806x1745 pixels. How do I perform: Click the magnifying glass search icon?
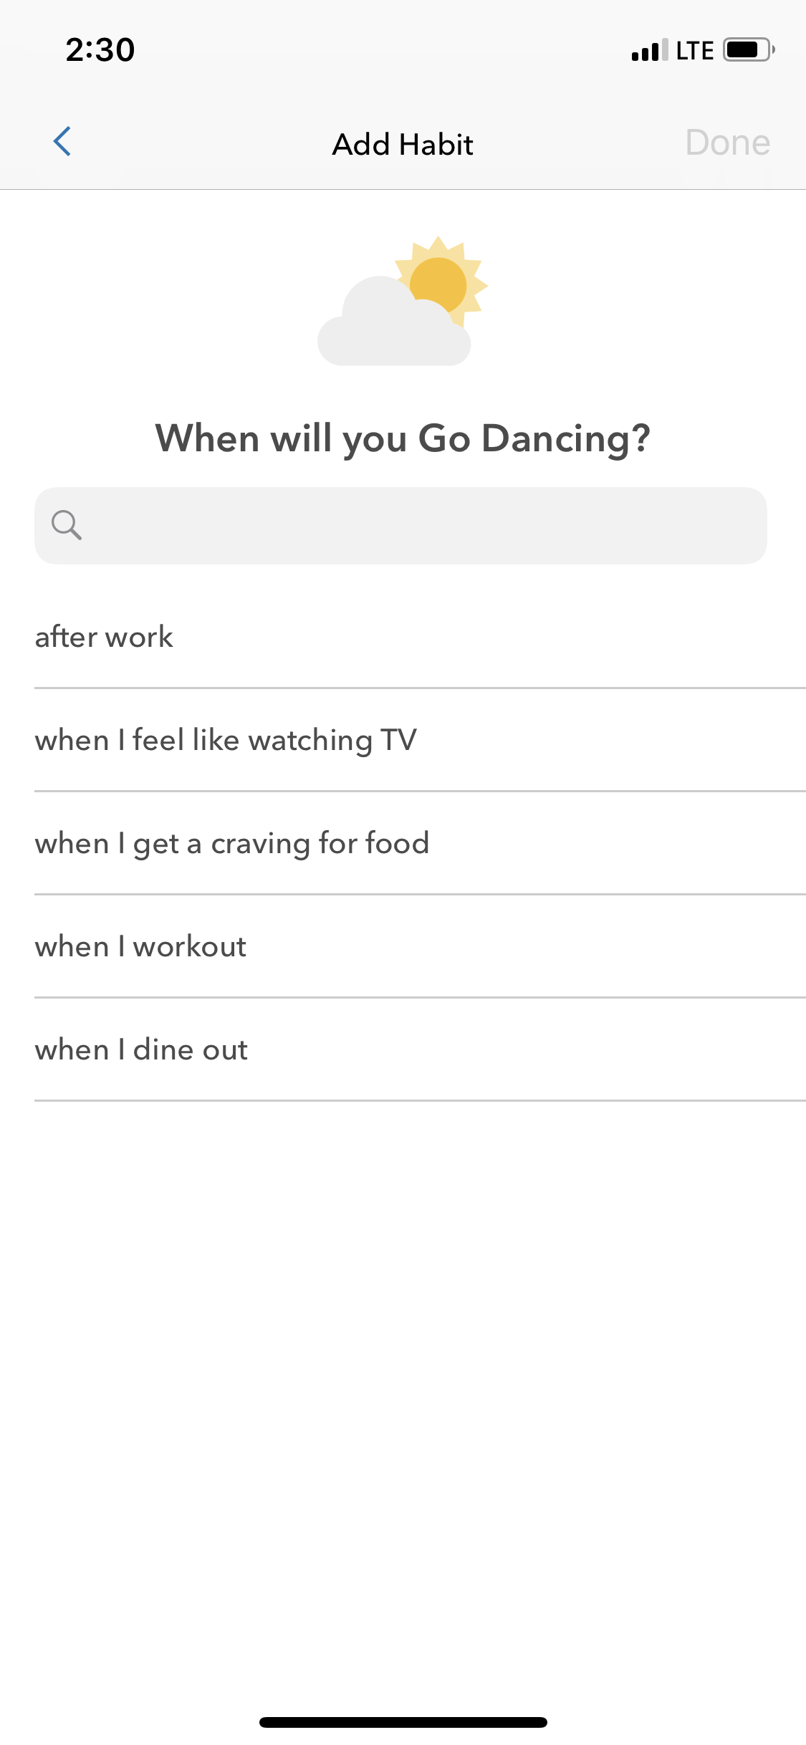tap(66, 525)
